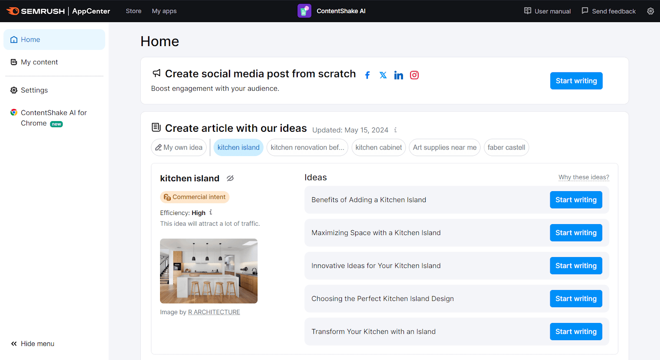
Task: Click the Transform Your Kitchen with an Island text
Action: coord(374,332)
